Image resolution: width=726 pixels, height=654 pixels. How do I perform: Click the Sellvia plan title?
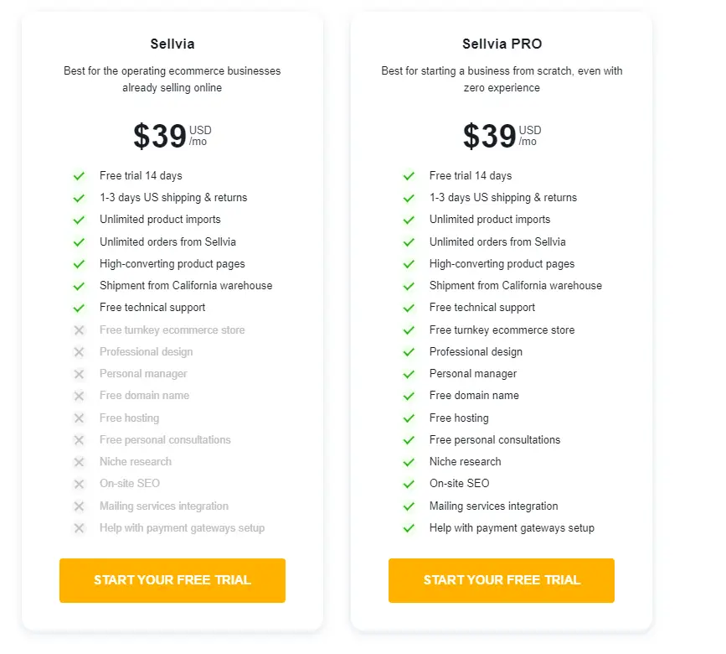172,44
